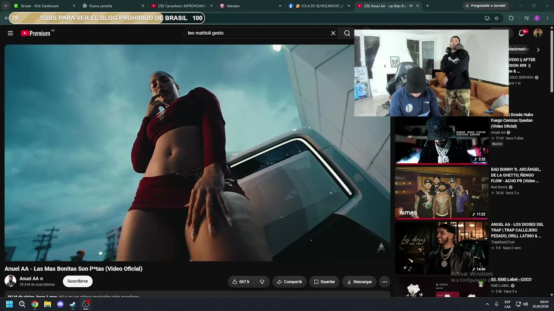
Task: Close the Akinator tab
Action: point(280,6)
